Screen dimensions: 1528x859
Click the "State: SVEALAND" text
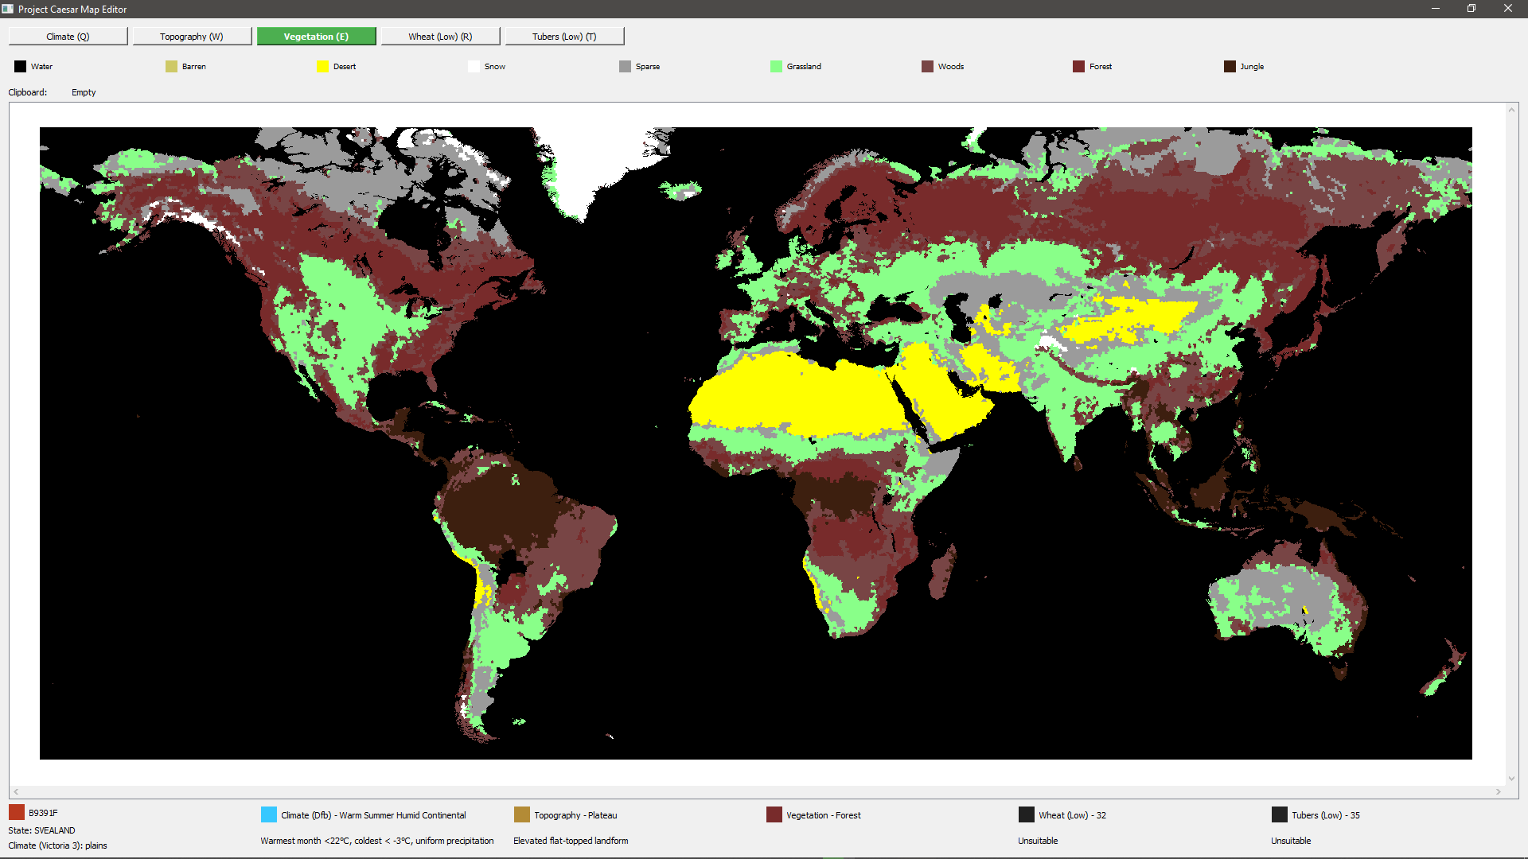[42, 830]
